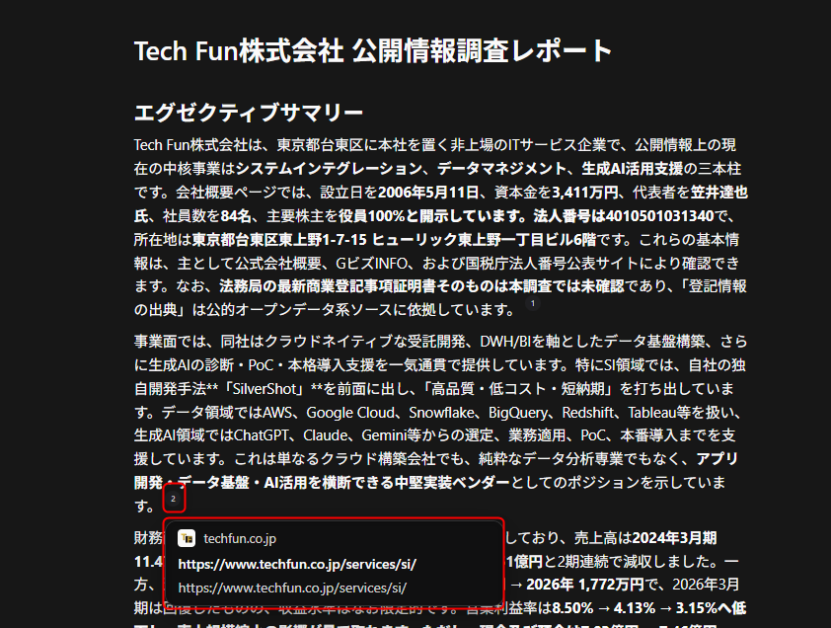Open the bold https://www.techfun.co.jp/services/si/ title link
This screenshot has height=628, width=831.
click(297, 564)
